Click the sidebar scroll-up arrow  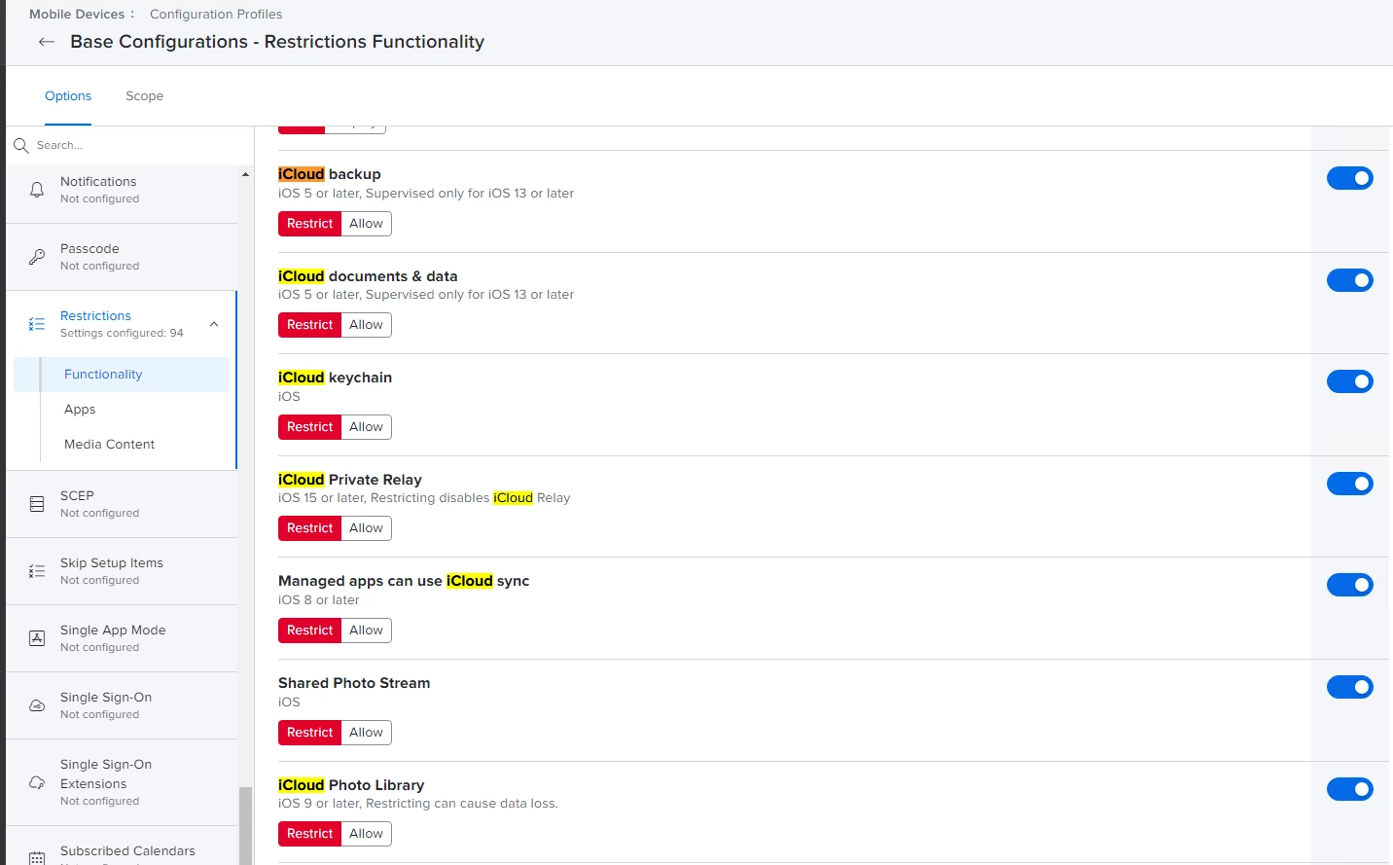point(245,174)
